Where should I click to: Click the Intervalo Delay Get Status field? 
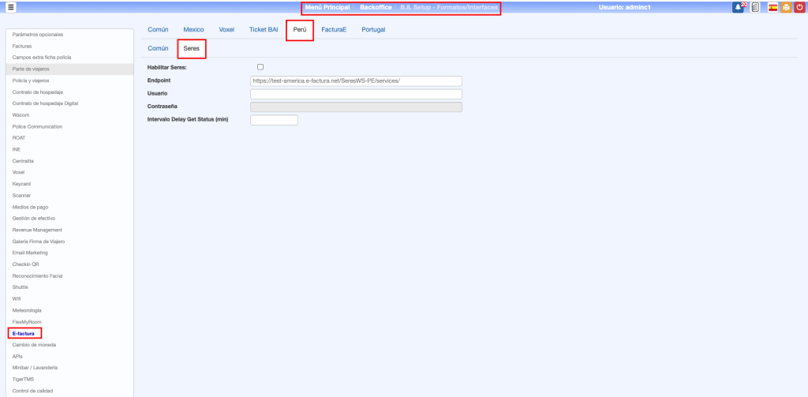(x=274, y=120)
